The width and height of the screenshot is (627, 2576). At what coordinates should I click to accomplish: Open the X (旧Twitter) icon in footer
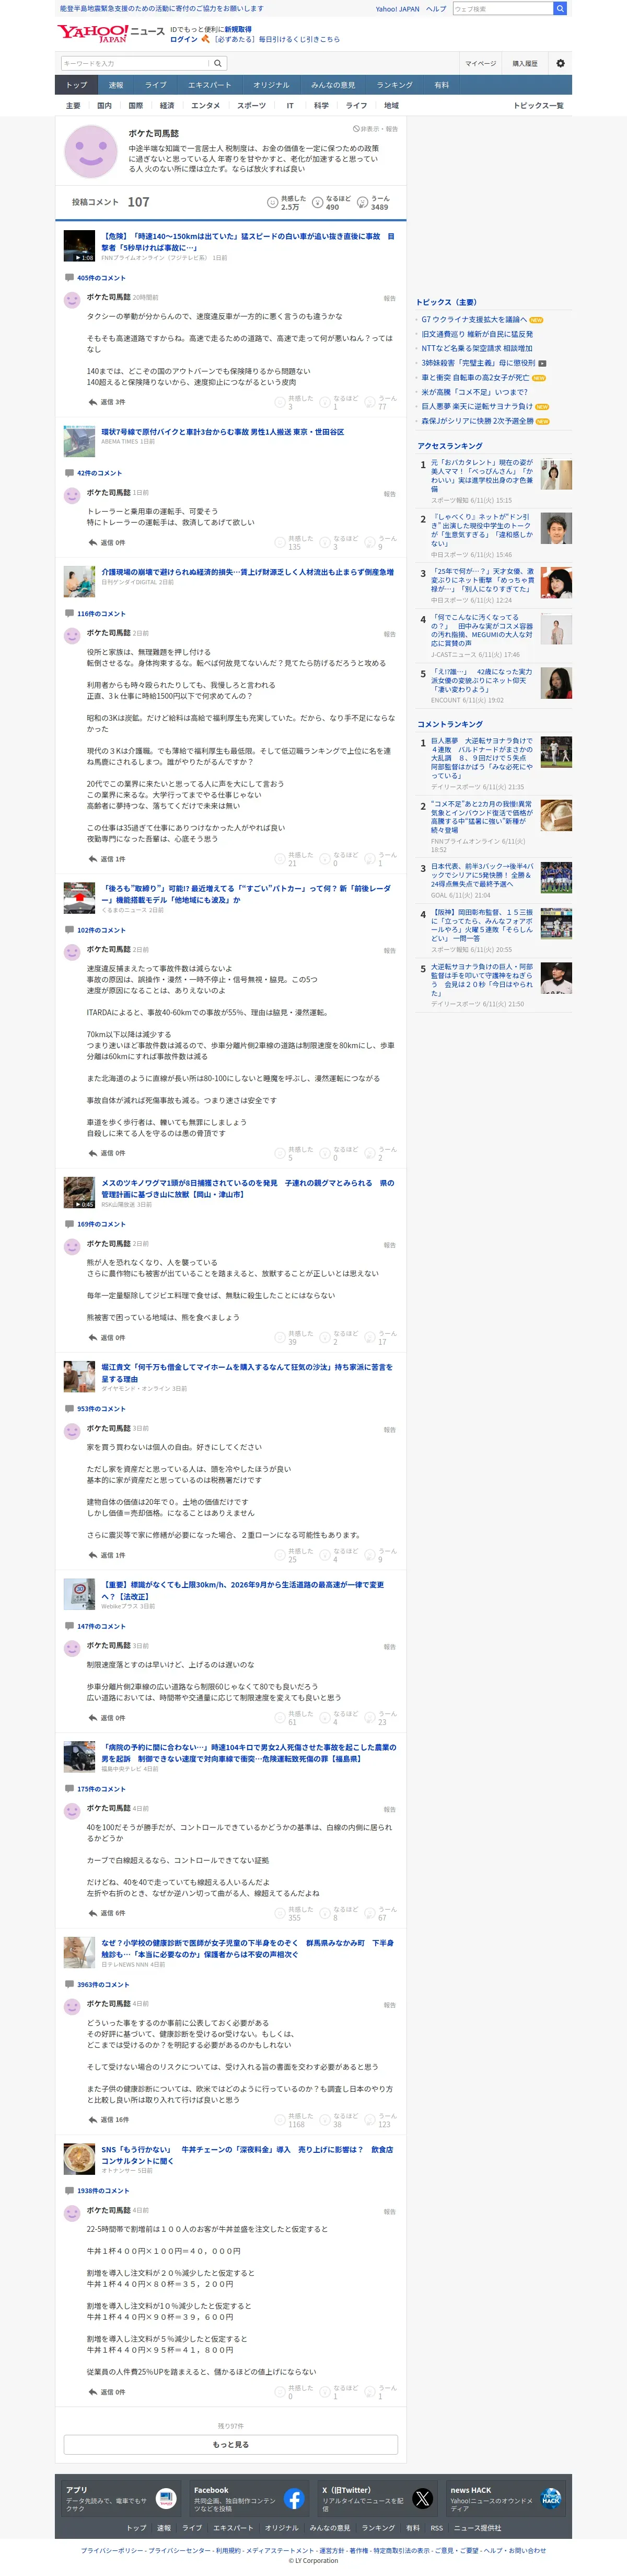click(x=422, y=2498)
